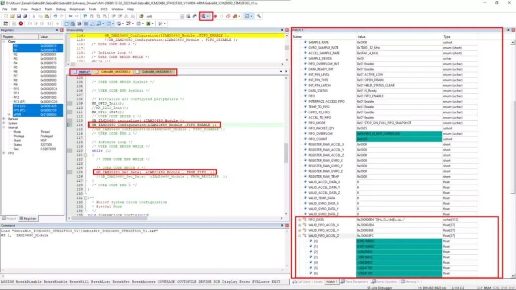This screenshot has width=516, height=290.
Task: Click the Configuration wrench icon
Action: click(259, 16)
